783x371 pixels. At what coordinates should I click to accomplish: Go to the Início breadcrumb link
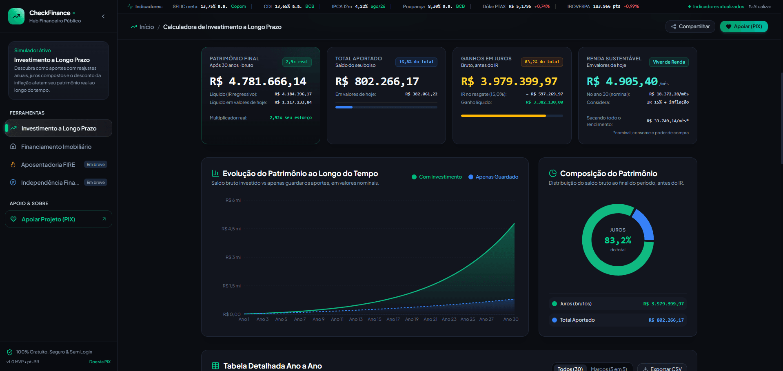click(x=146, y=27)
